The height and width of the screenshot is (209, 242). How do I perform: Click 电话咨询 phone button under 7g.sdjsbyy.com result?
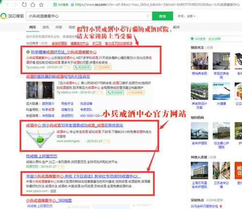pos(115,93)
